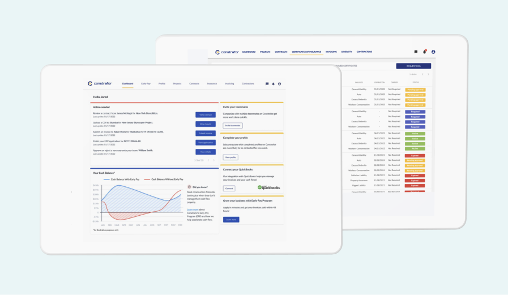Select DASHBOARD in back window navigation
Image resolution: width=508 pixels, height=295 pixels.
click(x=249, y=52)
